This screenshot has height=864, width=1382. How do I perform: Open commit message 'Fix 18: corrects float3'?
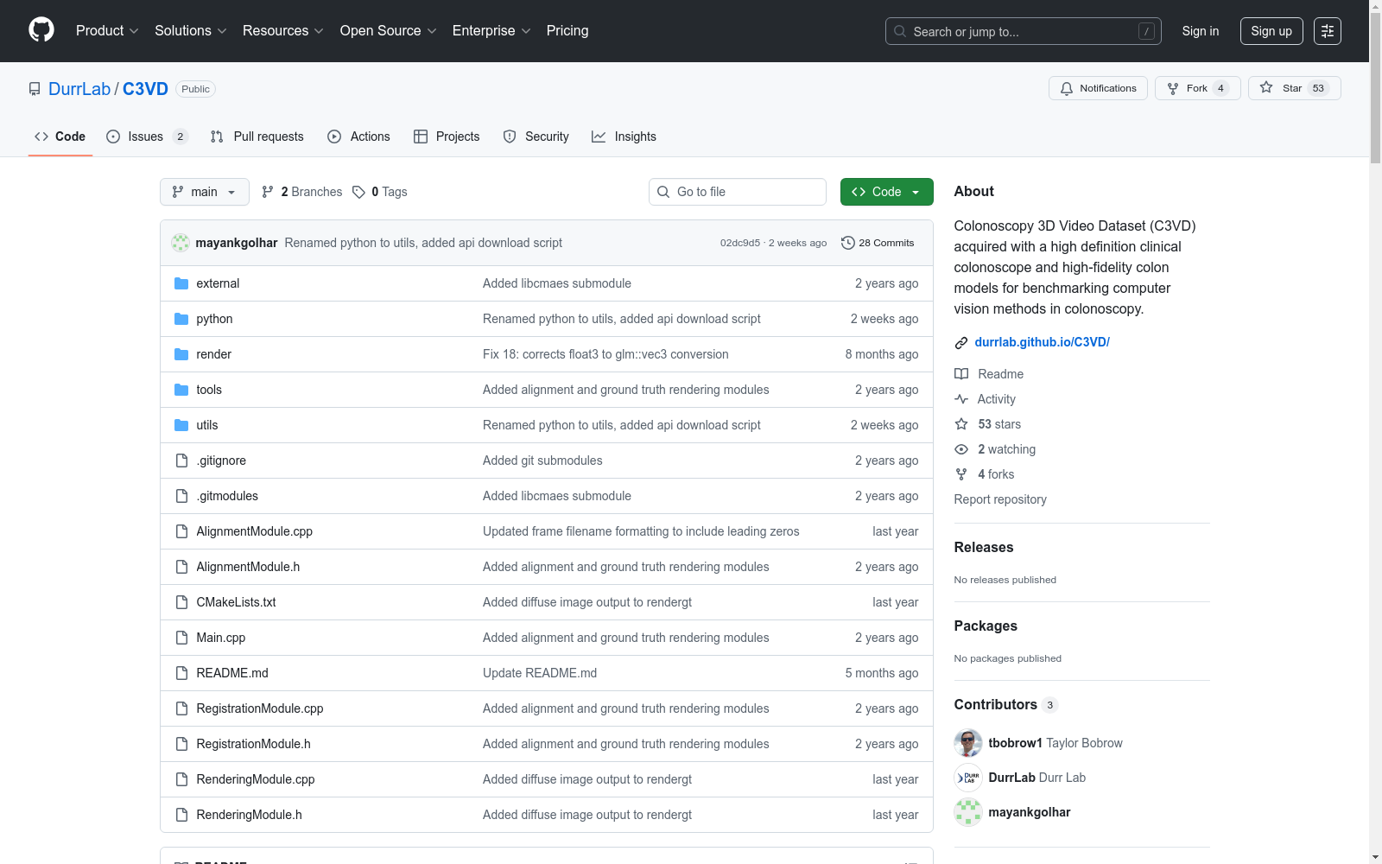[x=605, y=354]
